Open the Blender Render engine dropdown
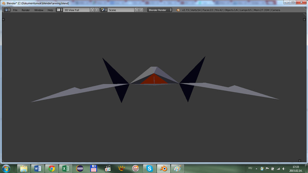This screenshot has height=173, width=308. 159,10
